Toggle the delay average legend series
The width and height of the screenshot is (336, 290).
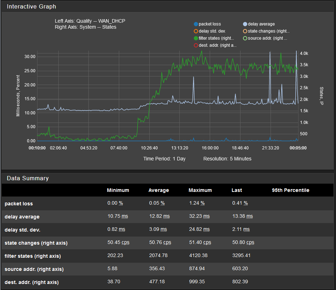[259, 24]
